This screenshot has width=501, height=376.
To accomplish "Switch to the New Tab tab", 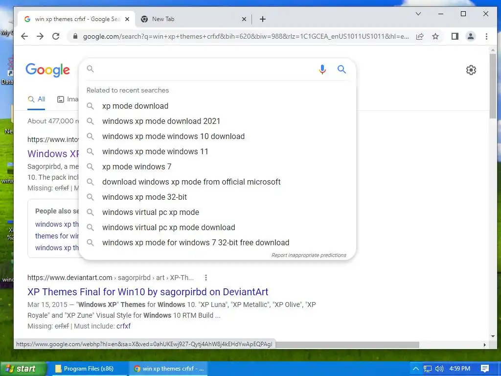I will [193, 19].
